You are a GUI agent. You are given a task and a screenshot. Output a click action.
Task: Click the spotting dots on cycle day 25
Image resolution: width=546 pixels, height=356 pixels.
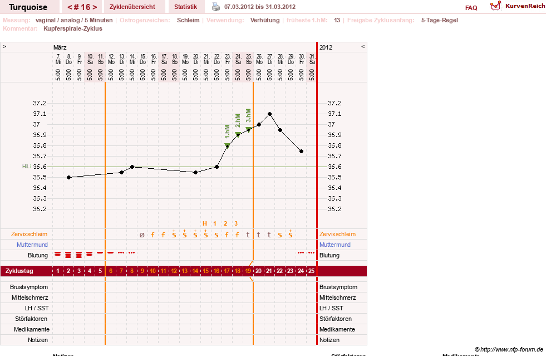pyautogui.click(x=311, y=252)
